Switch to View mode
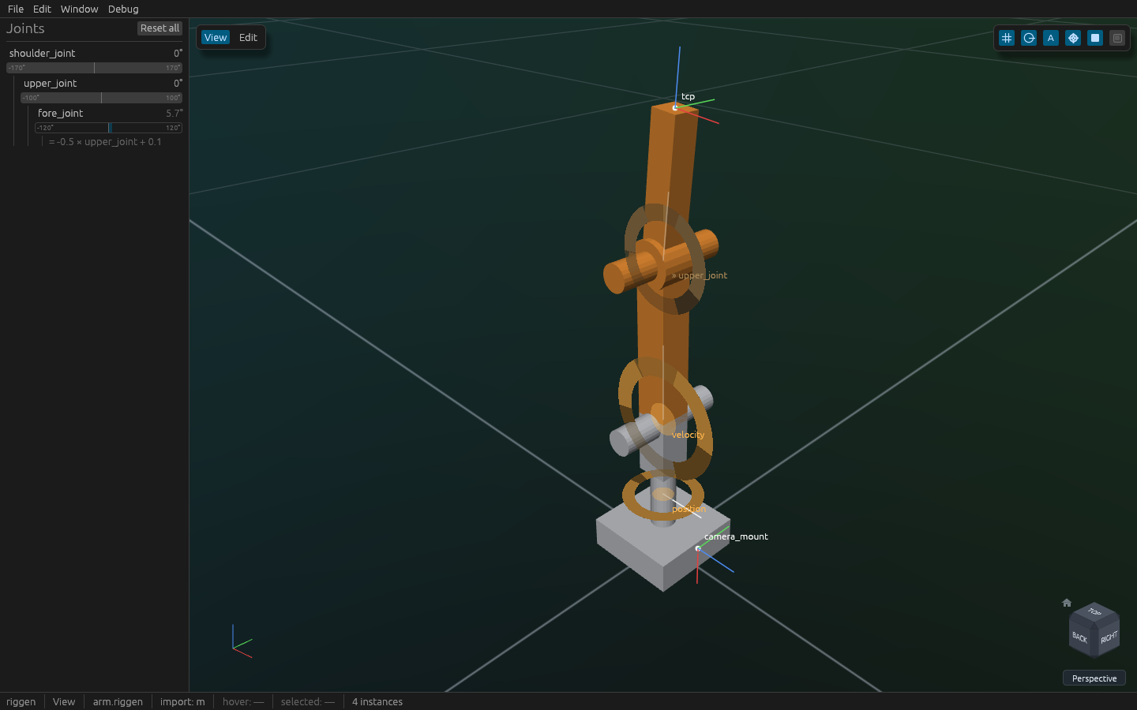1137x710 pixels. 216,38
